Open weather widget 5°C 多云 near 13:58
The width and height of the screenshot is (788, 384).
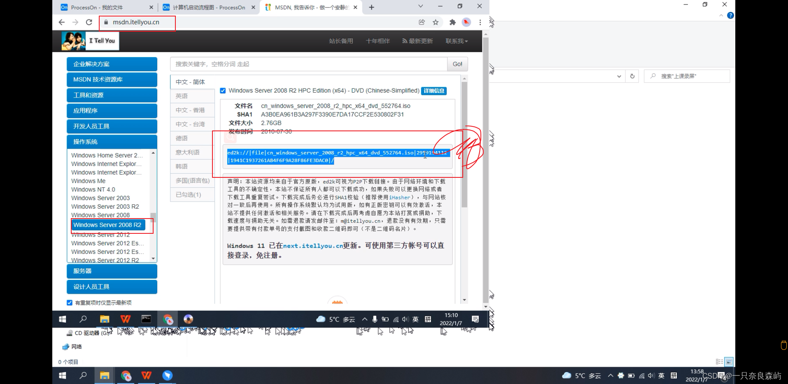(x=582, y=375)
